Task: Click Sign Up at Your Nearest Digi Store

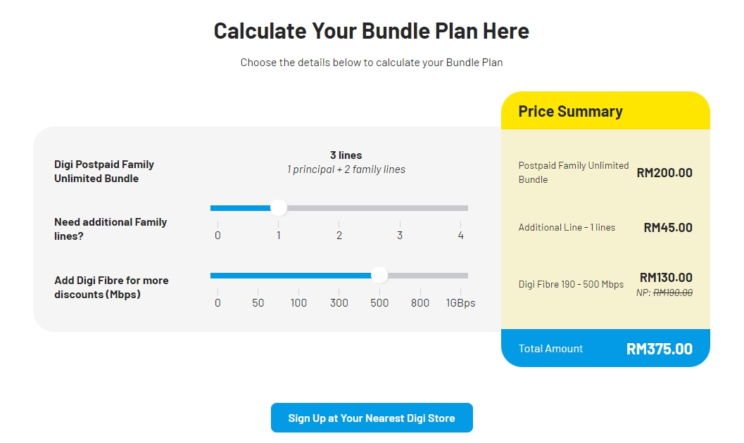Action: [x=372, y=417]
